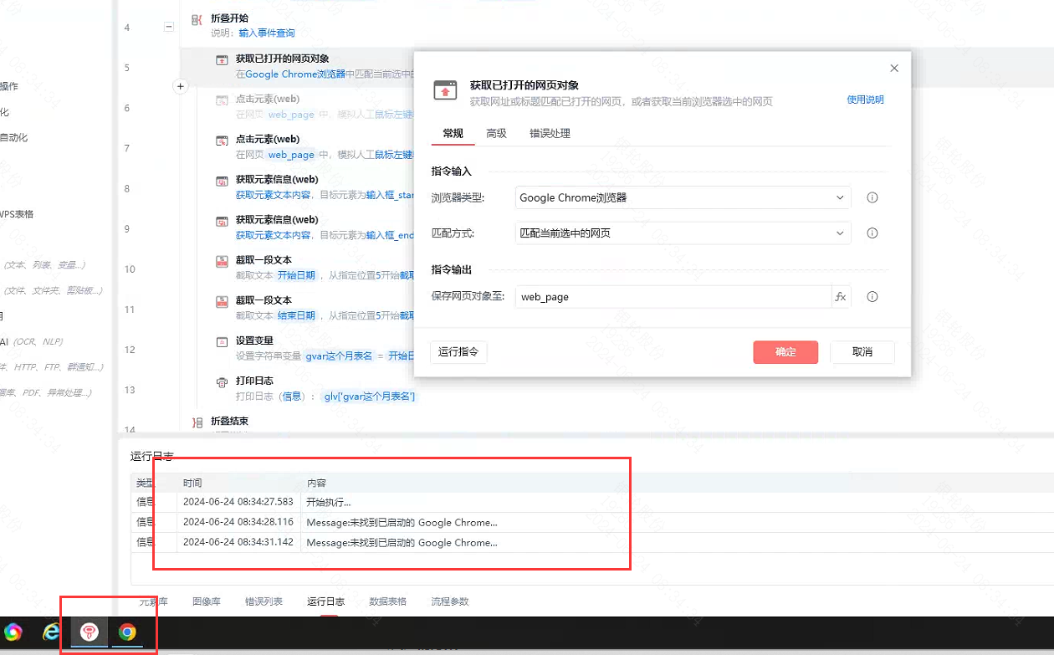The image size is (1054, 655).
Task: Click the 保存网页对象至 input field
Action: [x=672, y=297]
